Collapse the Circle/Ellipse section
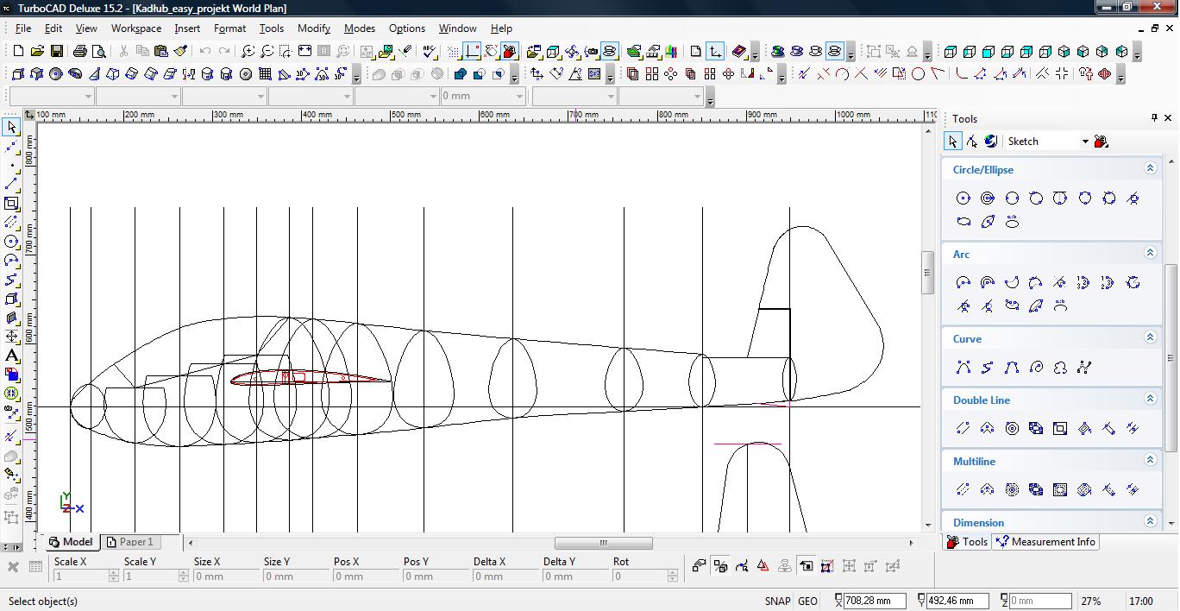 1150,169
